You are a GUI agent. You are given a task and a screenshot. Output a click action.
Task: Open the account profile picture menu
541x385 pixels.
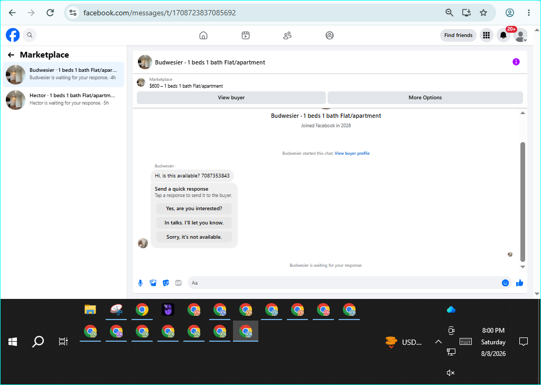[520, 35]
